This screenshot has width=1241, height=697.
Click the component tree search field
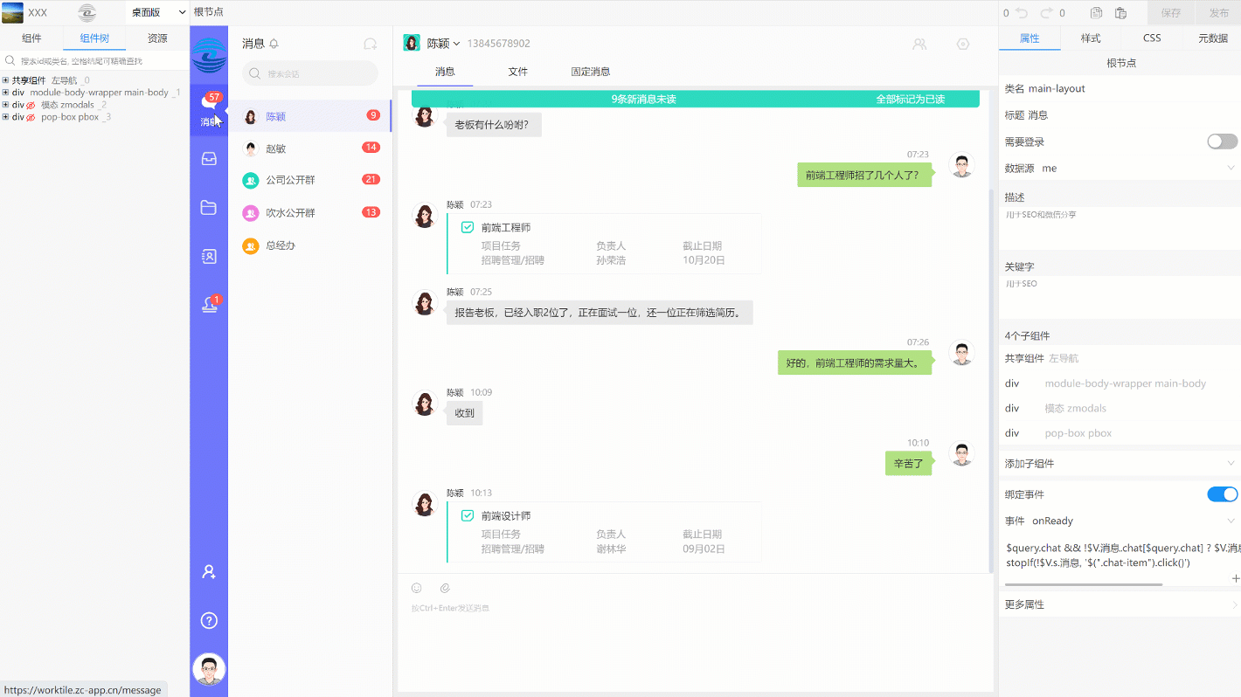[x=94, y=61]
